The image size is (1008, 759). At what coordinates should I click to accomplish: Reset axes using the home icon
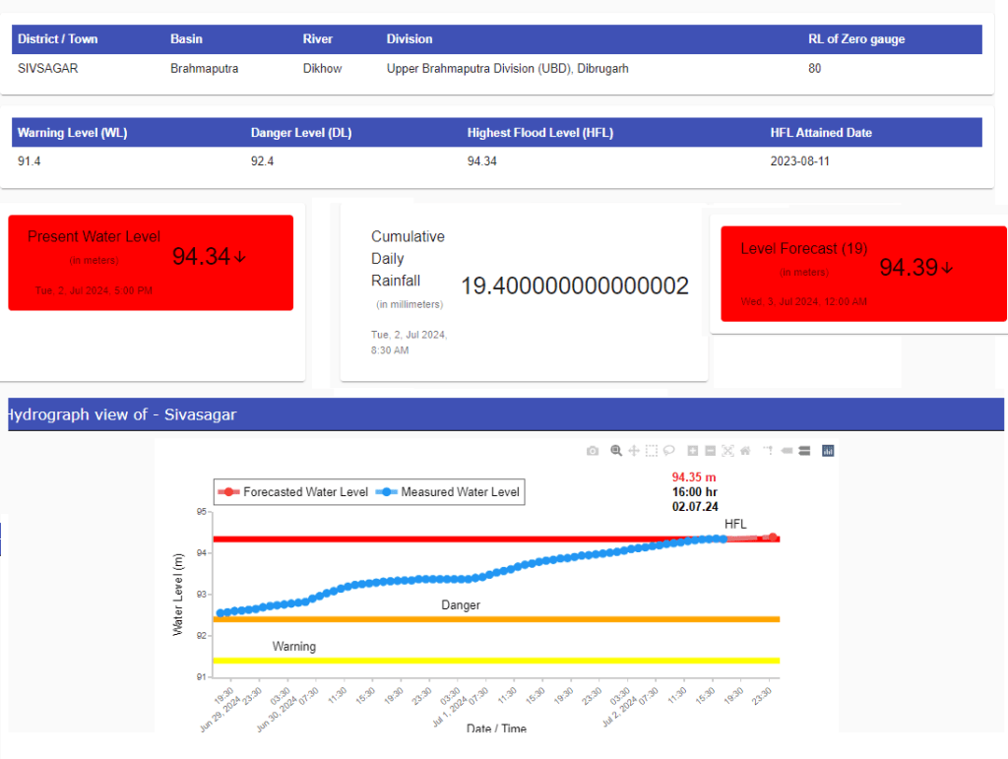[745, 451]
